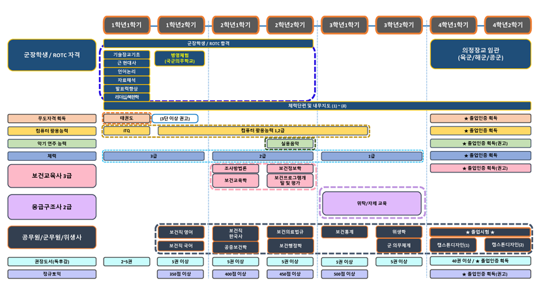Select the 1학년1학기 semester header
Viewport: 541px width, 304px height.
pyautogui.click(x=126, y=25)
